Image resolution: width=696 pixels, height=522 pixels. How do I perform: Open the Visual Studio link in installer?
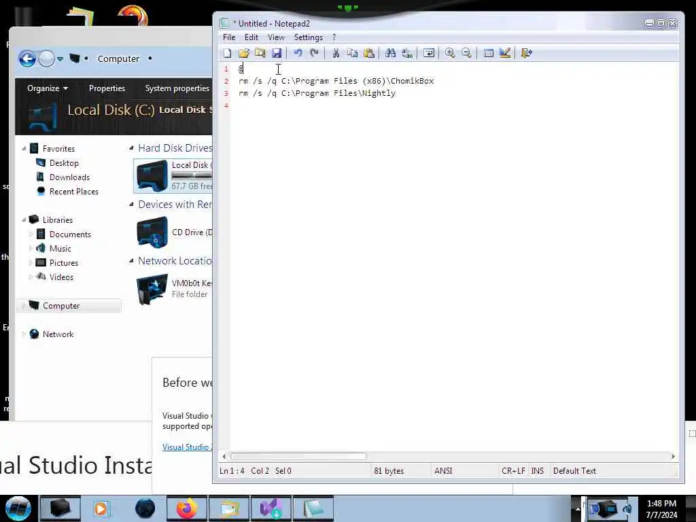tap(187, 447)
